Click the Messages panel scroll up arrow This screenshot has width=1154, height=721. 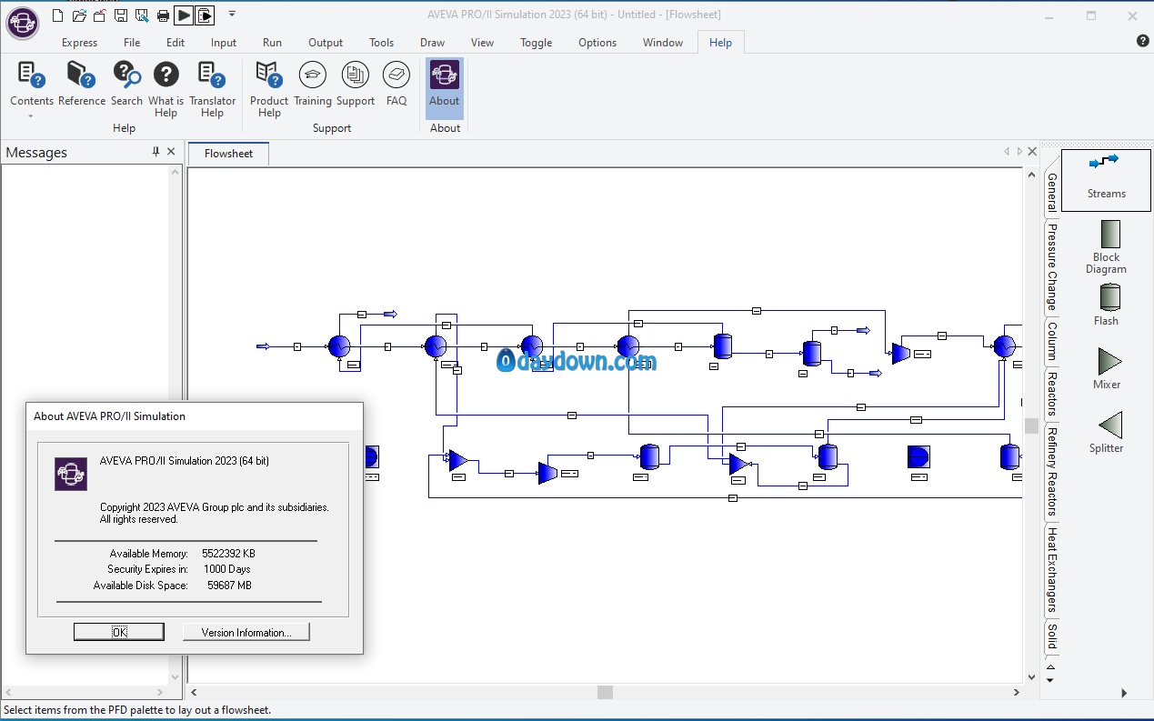[176, 172]
